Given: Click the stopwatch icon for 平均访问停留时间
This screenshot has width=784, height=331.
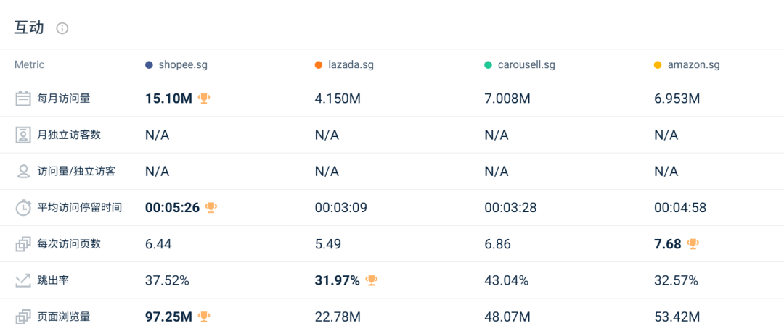Looking at the screenshot, I should [23, 208].
